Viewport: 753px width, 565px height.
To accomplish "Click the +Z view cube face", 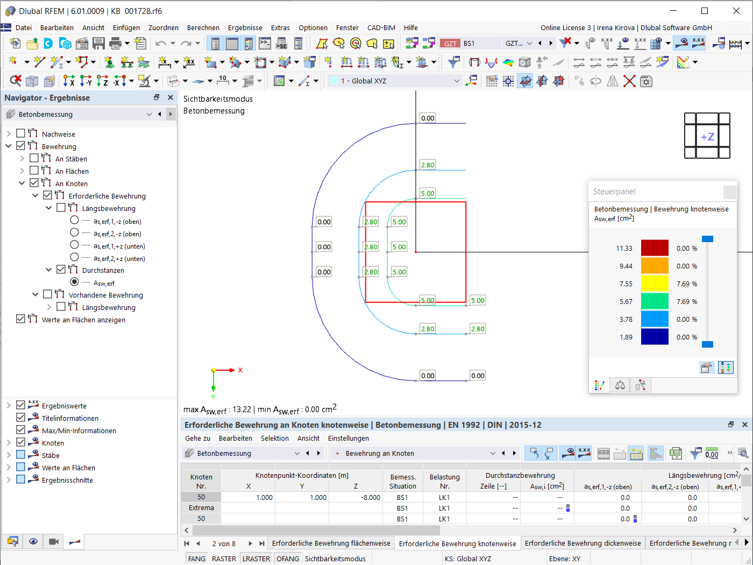I will coord(707,136).
